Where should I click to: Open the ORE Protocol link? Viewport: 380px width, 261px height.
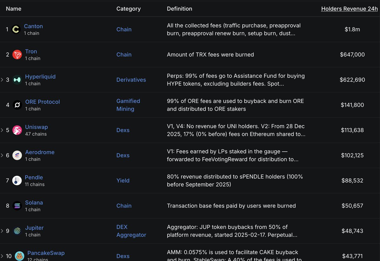[x=42, y=102]
